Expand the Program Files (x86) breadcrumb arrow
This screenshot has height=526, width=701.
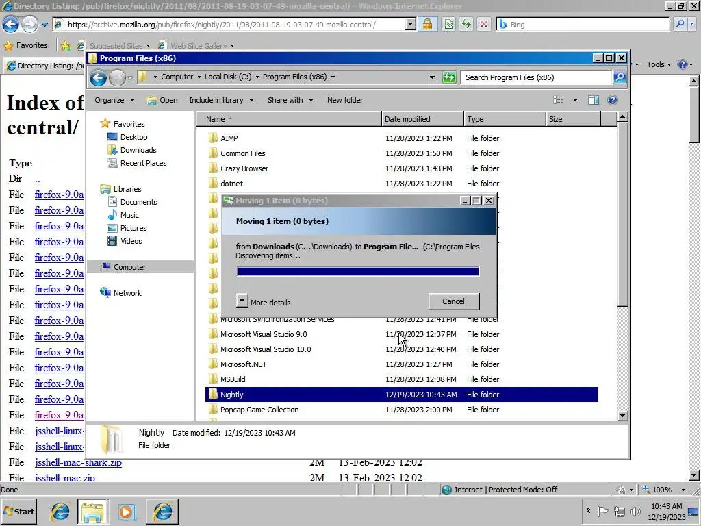click(333, 77)
